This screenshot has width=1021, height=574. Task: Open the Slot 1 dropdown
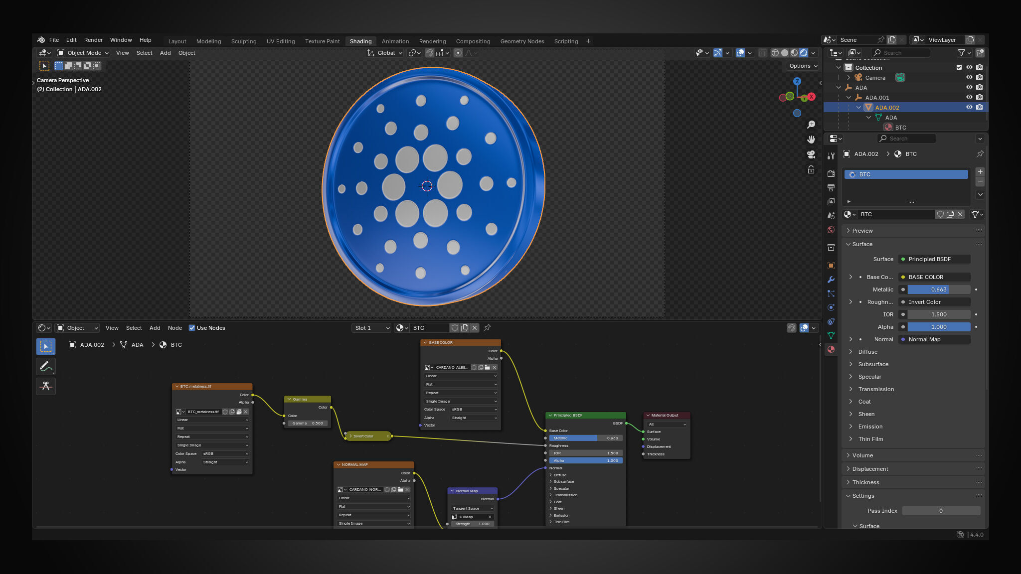tap(371, 328)
